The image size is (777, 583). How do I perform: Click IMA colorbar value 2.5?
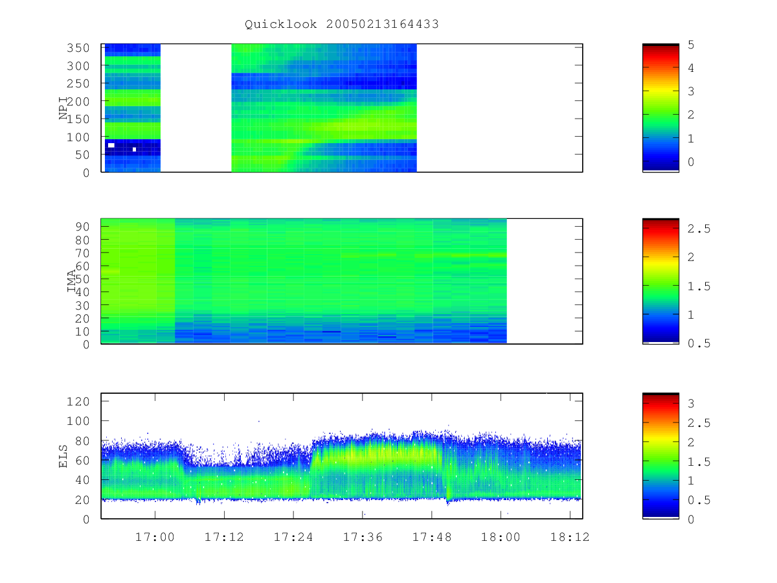point(699,229)
